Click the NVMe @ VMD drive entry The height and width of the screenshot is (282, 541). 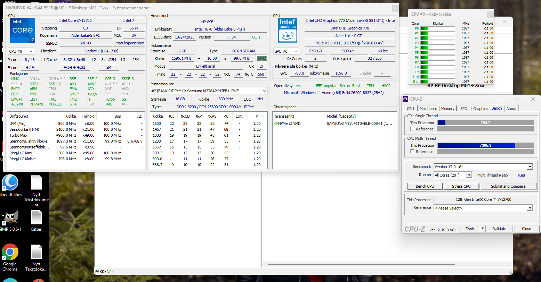tap(289, 123)
